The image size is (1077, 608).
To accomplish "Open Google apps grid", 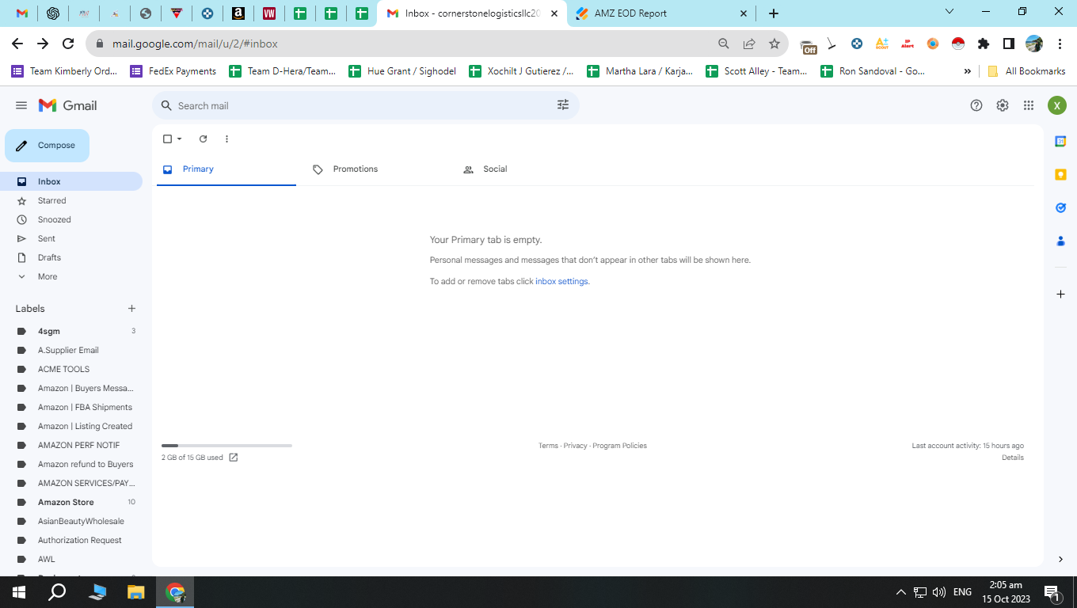I will [x=1029, y=105].
